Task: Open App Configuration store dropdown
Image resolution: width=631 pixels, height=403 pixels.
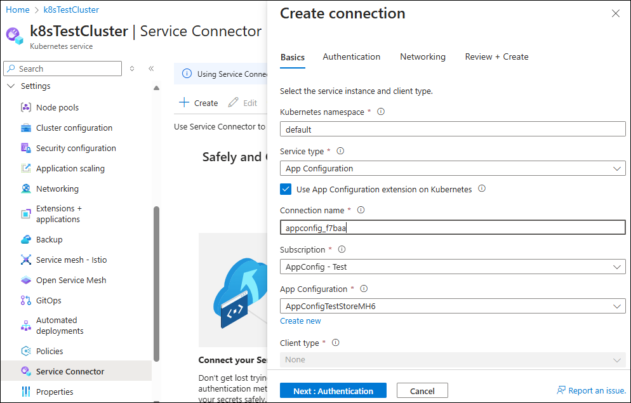Action: tap(453, 306)
